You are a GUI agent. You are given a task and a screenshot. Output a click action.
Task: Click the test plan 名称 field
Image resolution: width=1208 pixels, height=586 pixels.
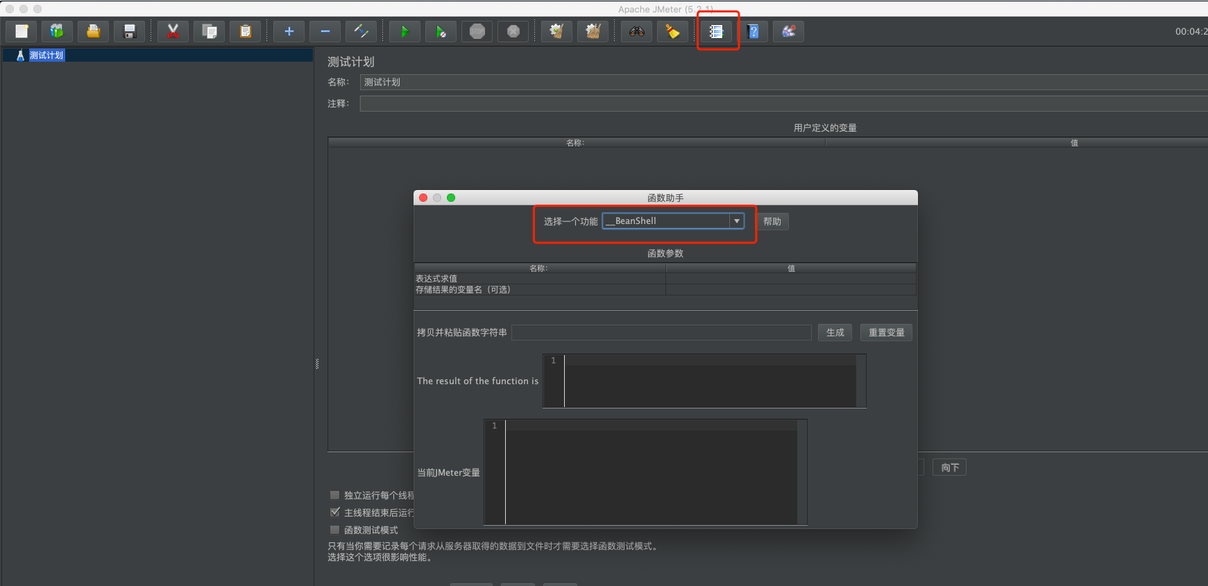point(783,82)
